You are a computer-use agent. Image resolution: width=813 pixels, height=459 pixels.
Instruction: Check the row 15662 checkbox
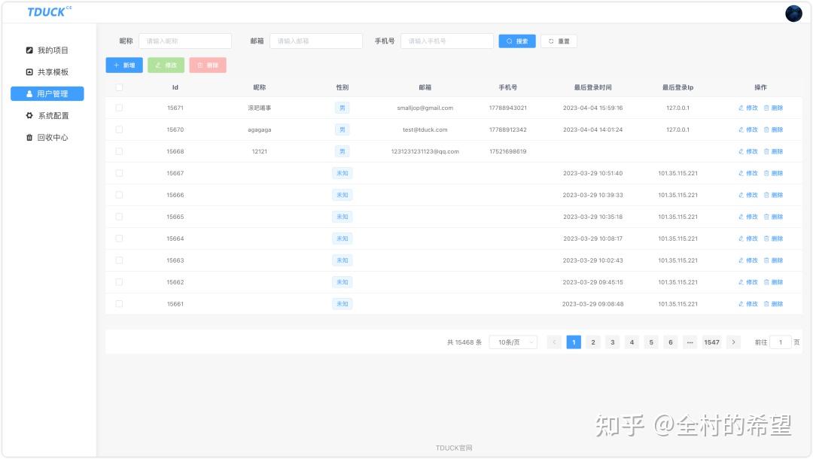point(119,282)
